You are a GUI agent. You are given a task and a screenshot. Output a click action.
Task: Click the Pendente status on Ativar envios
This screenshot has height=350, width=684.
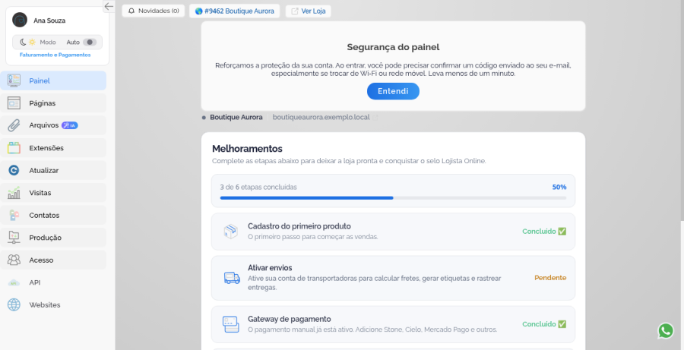pyautogui.click(x=550, y=278)
